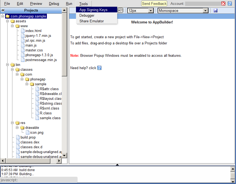The image size is (236, 184).
Task: Select App Signing Keys from Tools menu
Action: tap(96, 10)
